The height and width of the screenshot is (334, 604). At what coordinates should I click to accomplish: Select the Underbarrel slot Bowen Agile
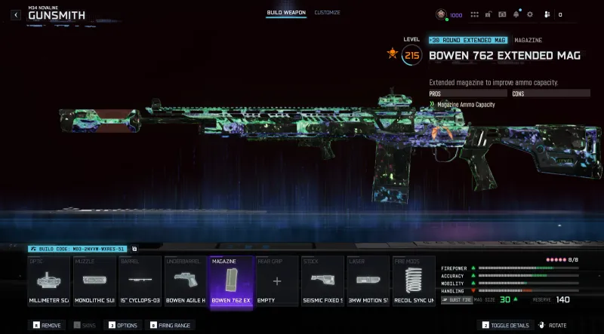click(186, 281)
